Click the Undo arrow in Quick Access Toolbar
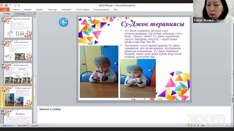 pyautogui.click(x=10, y=5)
